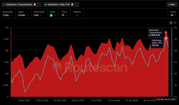179x105 pixels.
Task: Click the 16 right axis label
Action: coord(176,85)
